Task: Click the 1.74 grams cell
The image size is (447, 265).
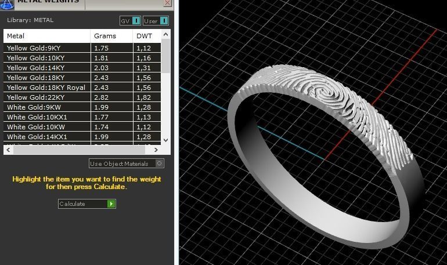Action: click(x=111, y=127)
